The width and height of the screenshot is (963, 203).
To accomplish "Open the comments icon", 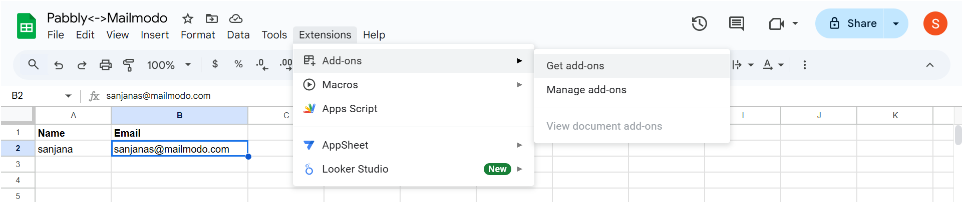I will (x=736, y=23).
